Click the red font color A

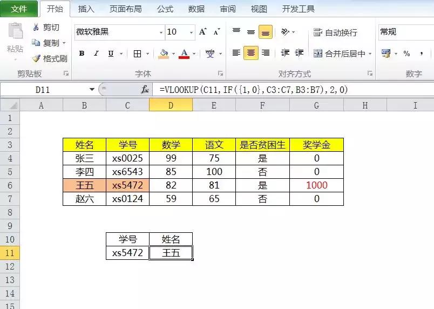184,53
